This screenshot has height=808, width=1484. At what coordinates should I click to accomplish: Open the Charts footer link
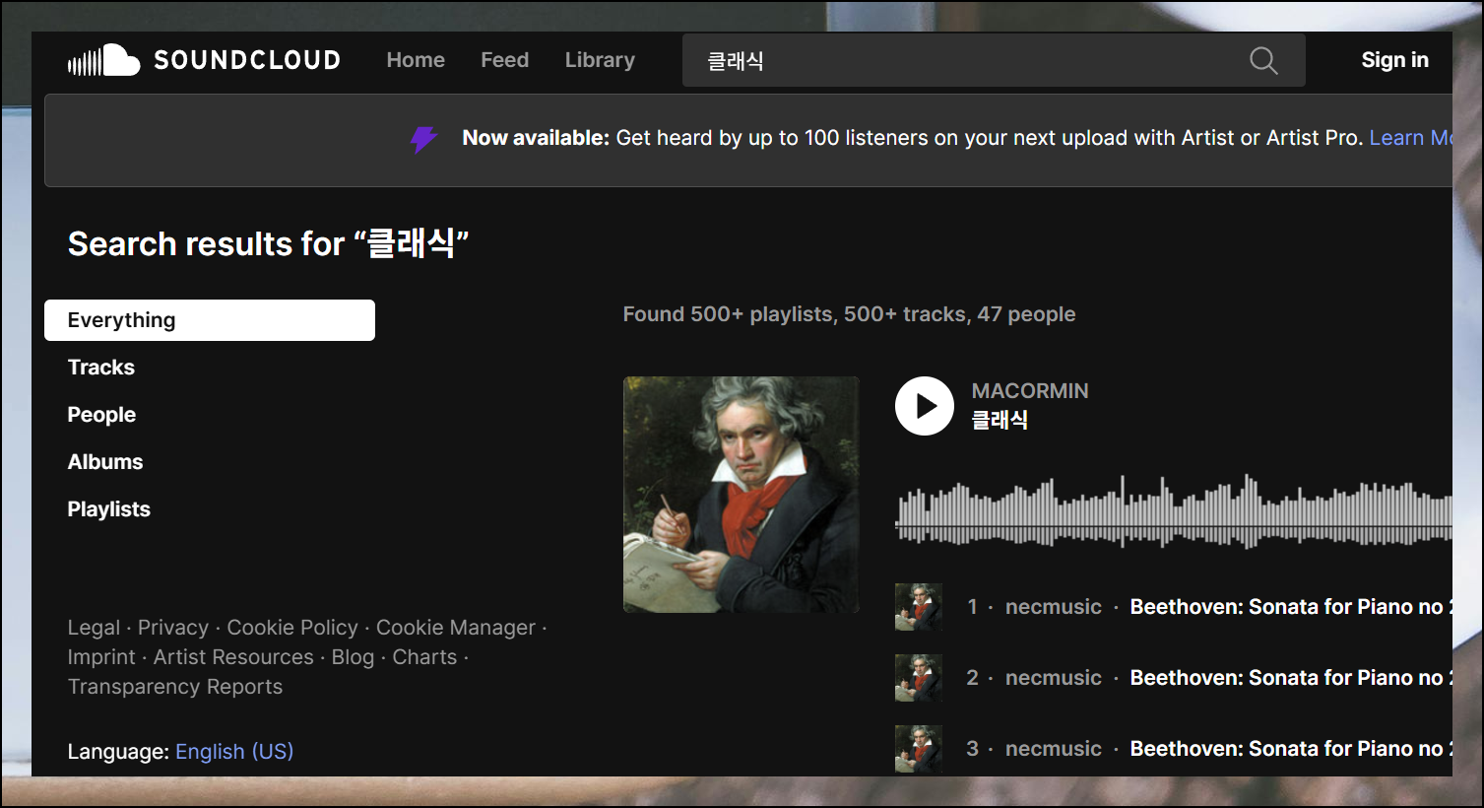click(x=424, y=657)
